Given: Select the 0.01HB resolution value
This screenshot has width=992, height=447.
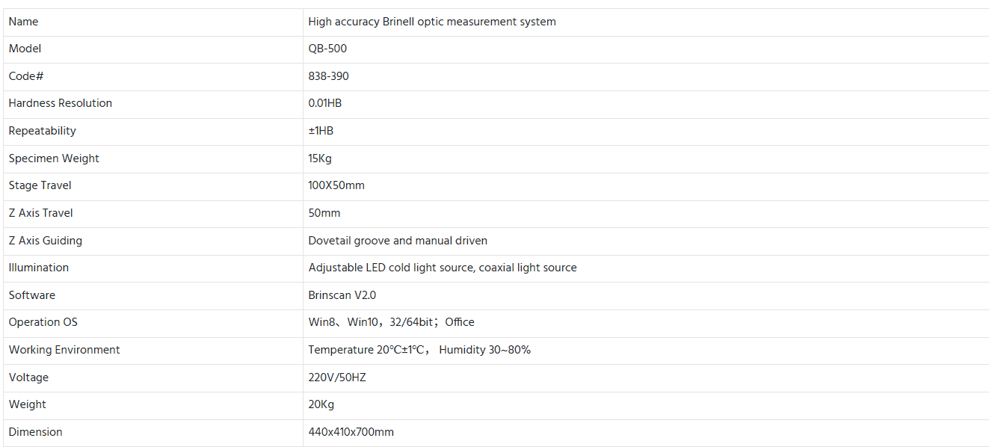Looking at the screenshot, I should click(x=324, y=103).
